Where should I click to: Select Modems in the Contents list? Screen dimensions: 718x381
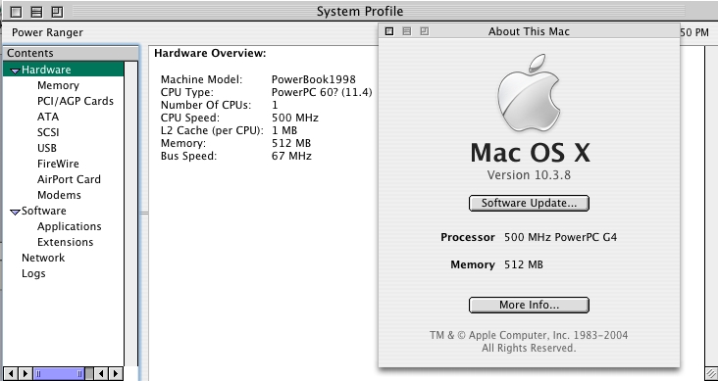59,195
